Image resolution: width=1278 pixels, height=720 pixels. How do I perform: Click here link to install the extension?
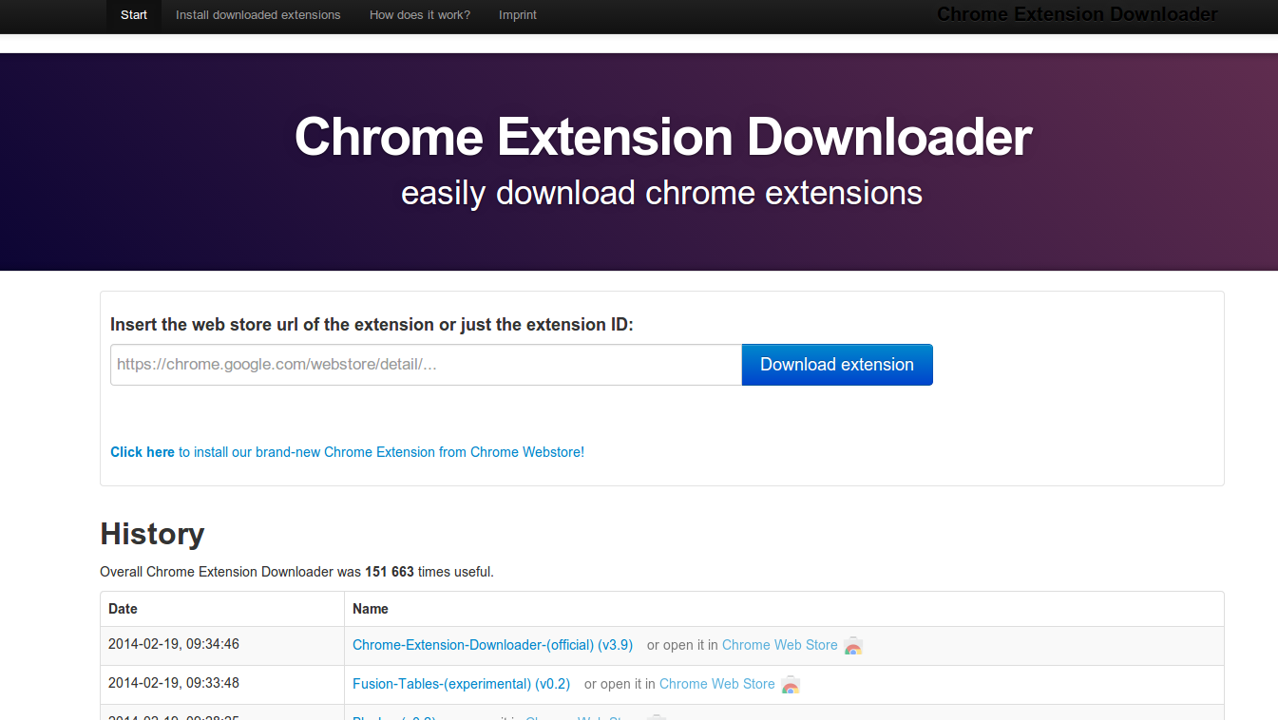(x=143, y=452)
